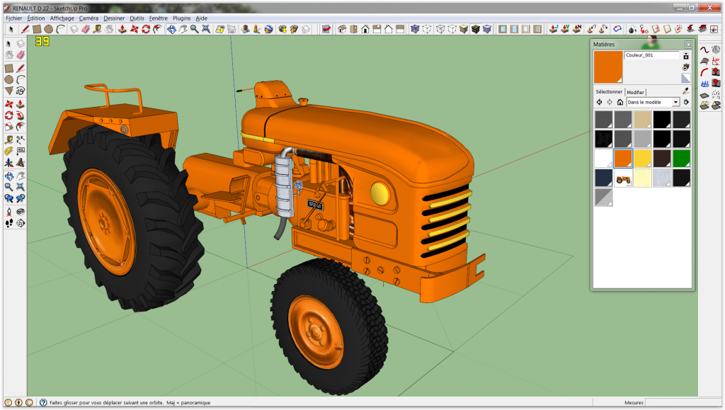Pick the Dimension tool

(21, 139)
